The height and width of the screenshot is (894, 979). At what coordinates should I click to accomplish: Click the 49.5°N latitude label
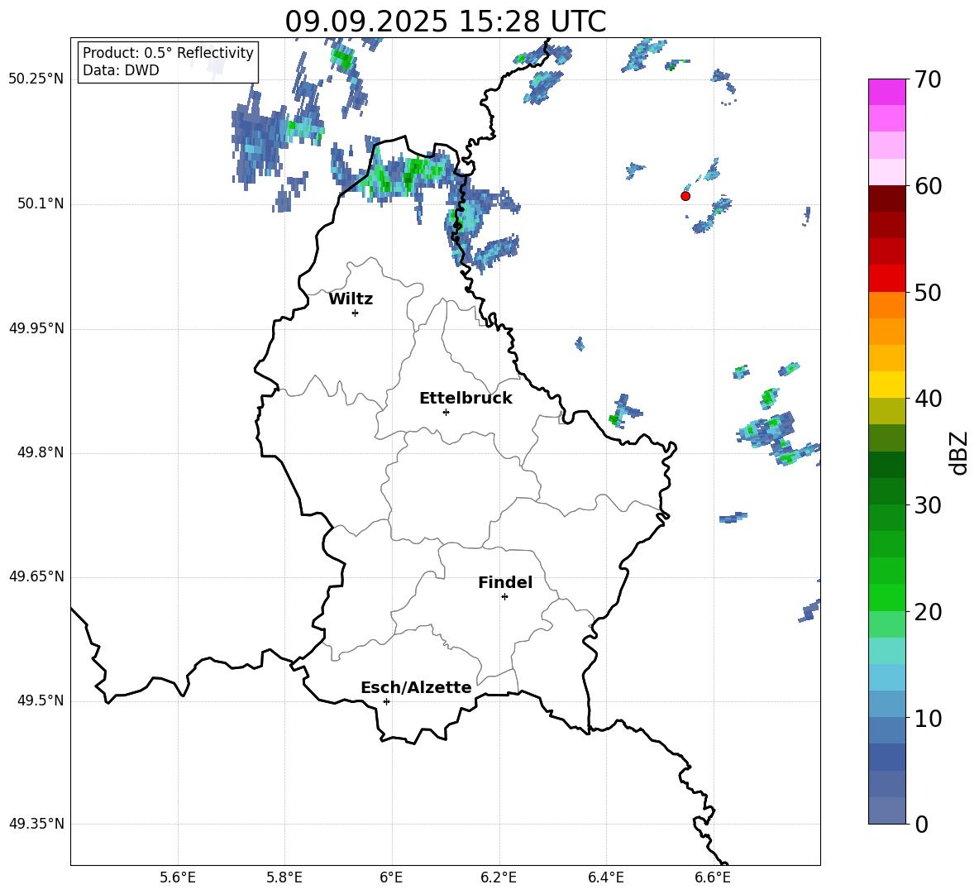[41, 700]
